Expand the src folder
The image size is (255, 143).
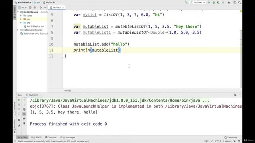21,23
